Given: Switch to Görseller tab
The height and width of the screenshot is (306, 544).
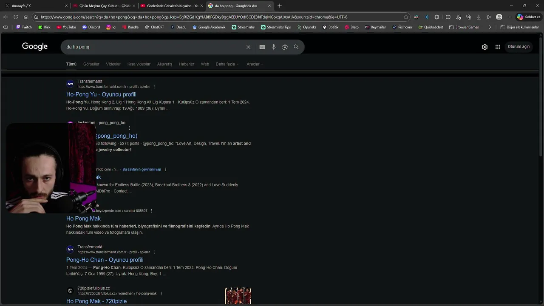Looking at the screenshot, I should click(91, 64).
